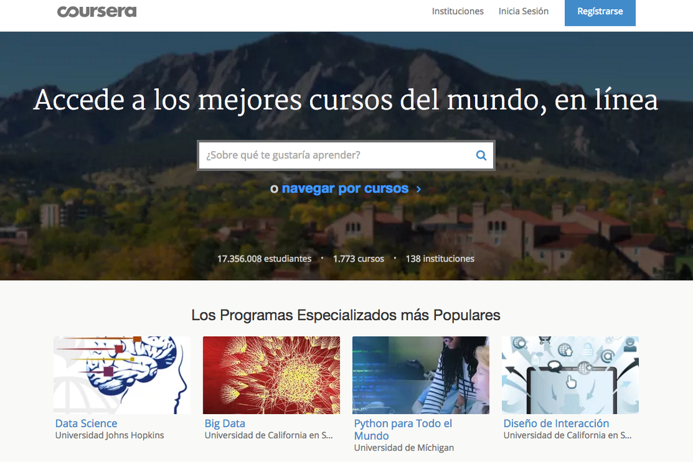The width and height of the screenshot is (693, 462).
Task: Open Python para Todo el Mundo title link
Action: click(x=403, y=430)
